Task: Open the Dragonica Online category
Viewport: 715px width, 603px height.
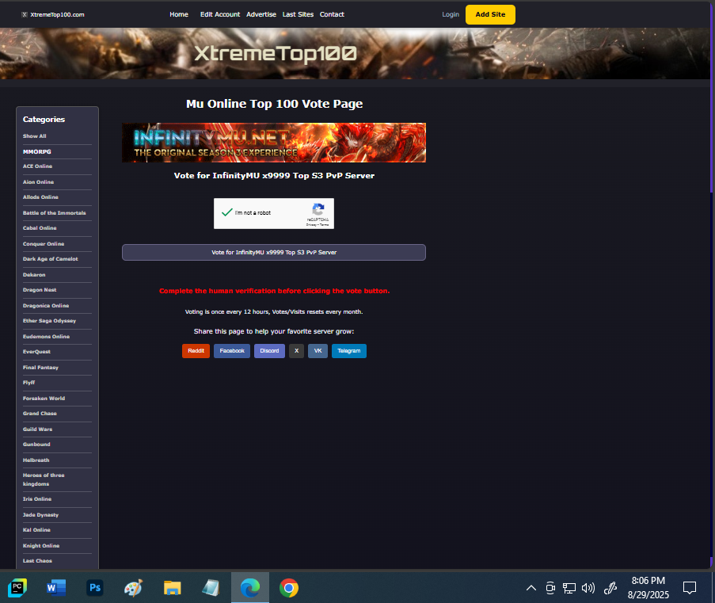Action: pos(46,305)
